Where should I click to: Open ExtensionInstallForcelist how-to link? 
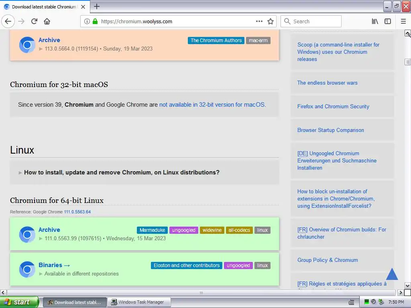click(336, 199)
